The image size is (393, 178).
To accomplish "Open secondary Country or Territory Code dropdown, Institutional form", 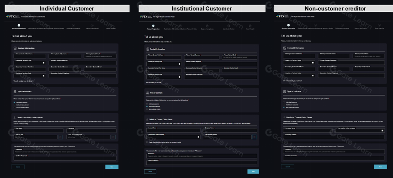I will [x=164, y=77].
